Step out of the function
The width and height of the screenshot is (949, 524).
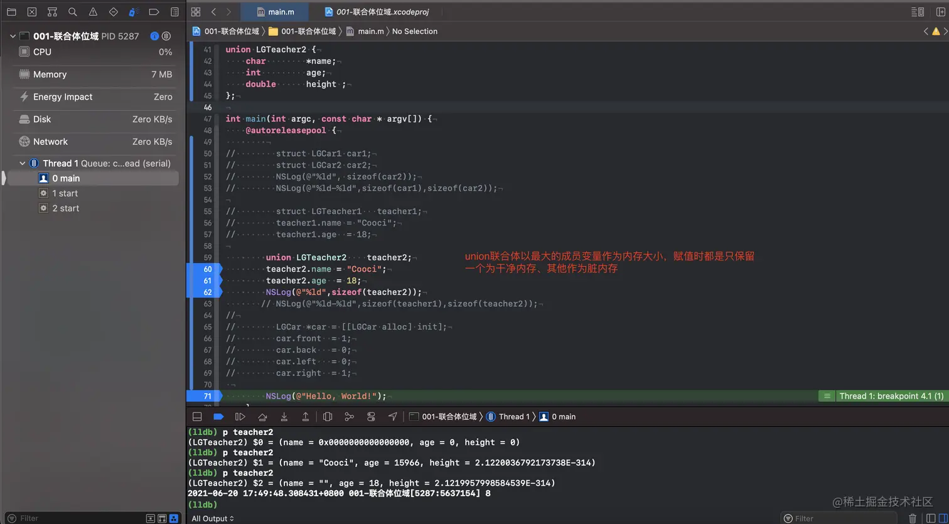point(306,417)
